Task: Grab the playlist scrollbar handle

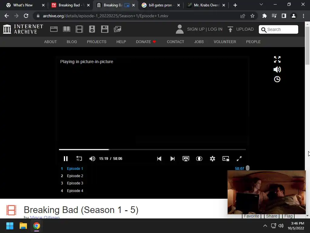Action: 248,168
